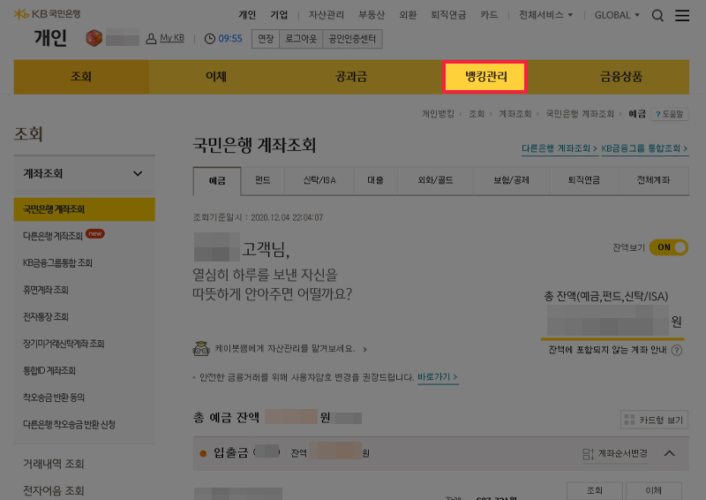Click the session timer clock icon
The height and width of the screenshot is (500, 706).
pyautogui.click(x=209, y=39)
